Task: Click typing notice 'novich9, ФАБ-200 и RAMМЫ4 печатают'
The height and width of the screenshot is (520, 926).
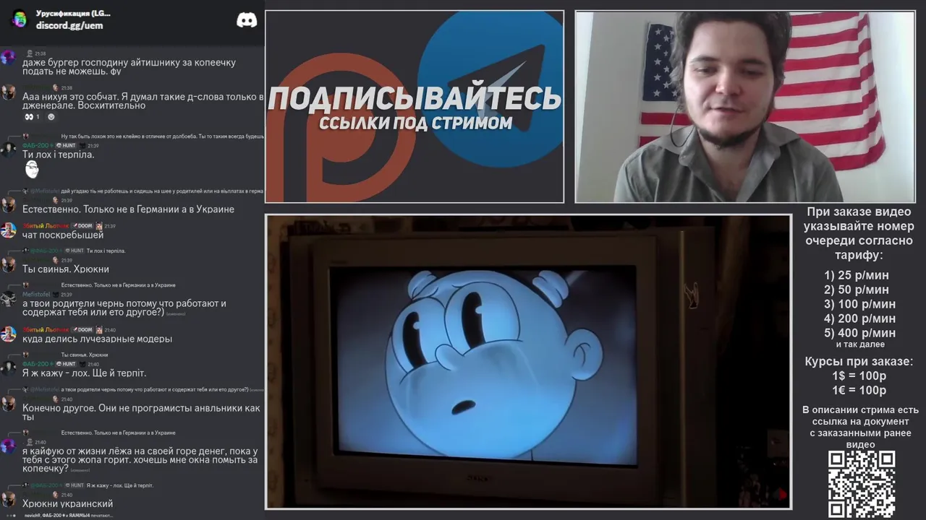Action: (x=68, y=516)
